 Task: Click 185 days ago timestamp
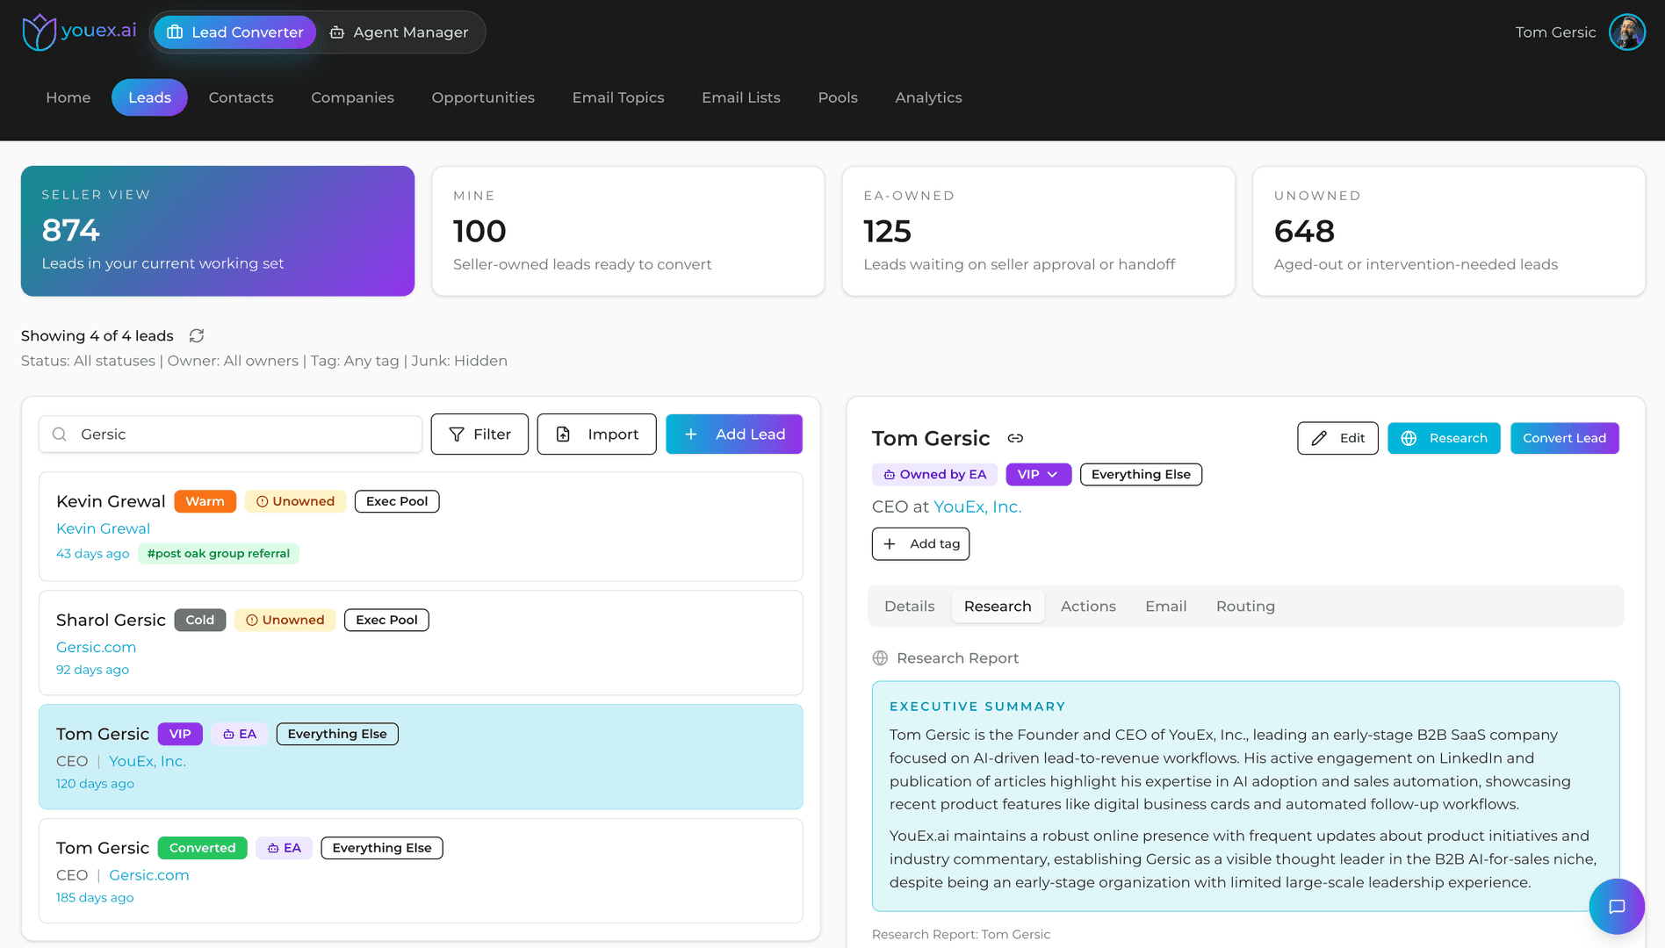pos(95,898)
